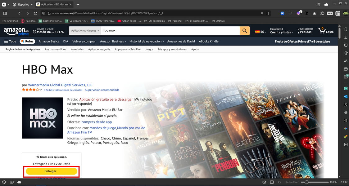Go back to previous page
The height and width of the screenshot is (186, 349).
[19, 13]
